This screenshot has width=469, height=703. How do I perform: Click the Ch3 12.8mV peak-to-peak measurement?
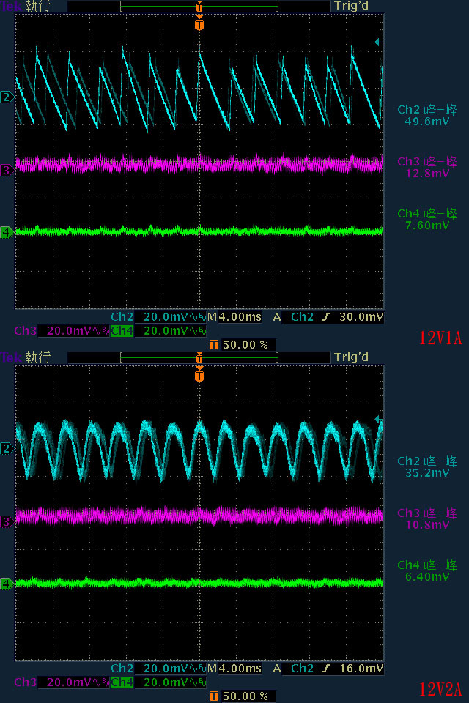pyautogui.click(x=427, y=167)
